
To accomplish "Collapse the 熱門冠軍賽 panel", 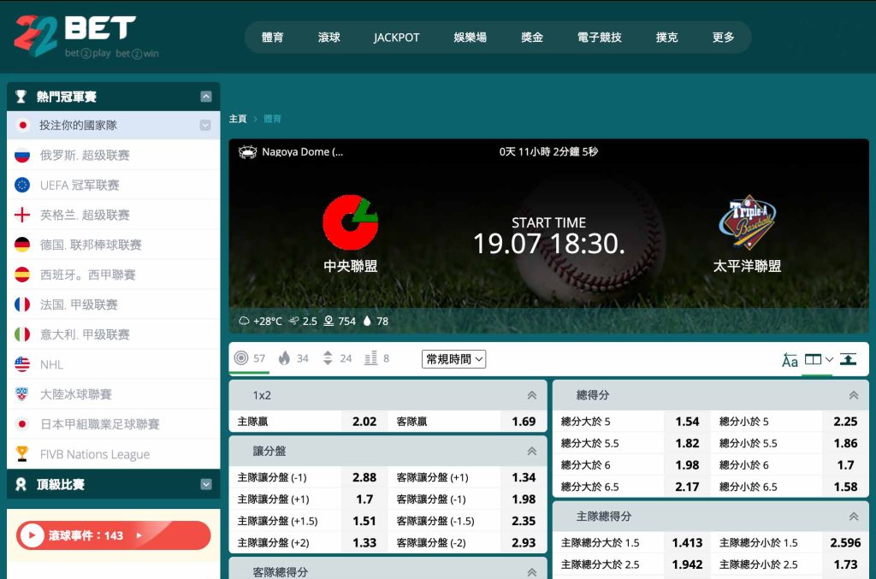I will click(x=206, y=97).
